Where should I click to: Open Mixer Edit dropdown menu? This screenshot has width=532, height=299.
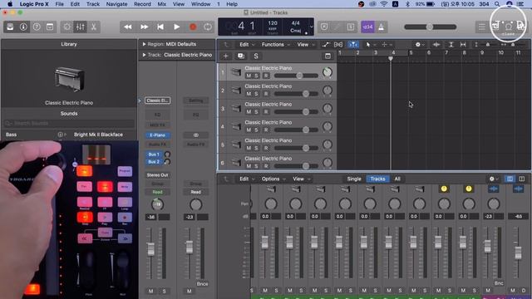pos(247,179)
